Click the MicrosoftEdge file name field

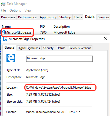tap(59, 59)
